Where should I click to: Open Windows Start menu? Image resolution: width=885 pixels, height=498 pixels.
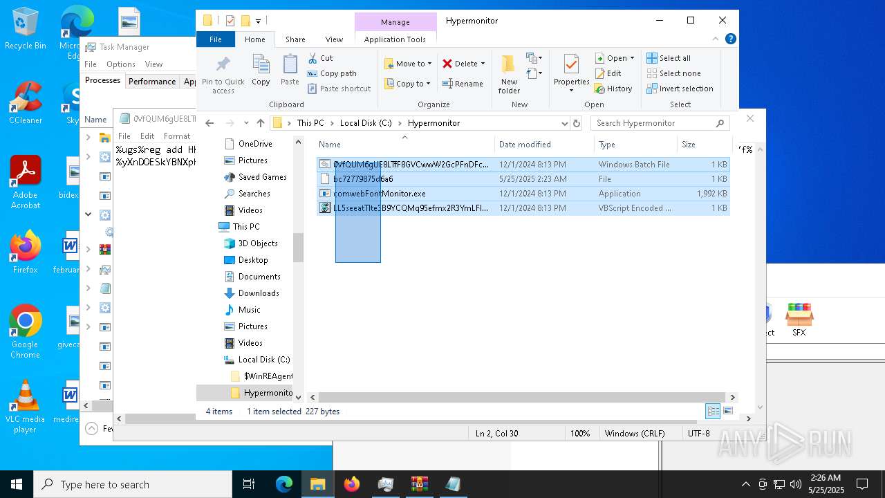point(17,484)
